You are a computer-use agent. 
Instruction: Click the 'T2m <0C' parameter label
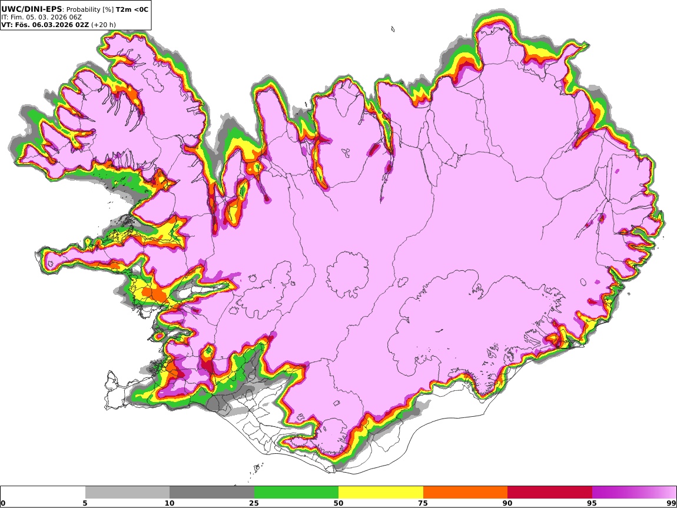point(132,9)
